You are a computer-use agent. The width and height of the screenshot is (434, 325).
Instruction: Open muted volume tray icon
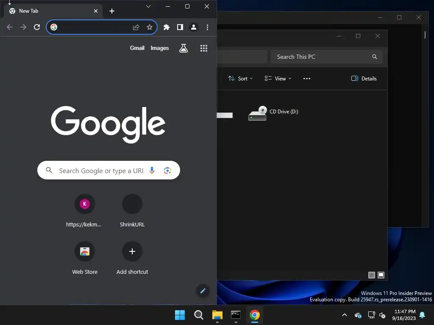tap(382, 315)
